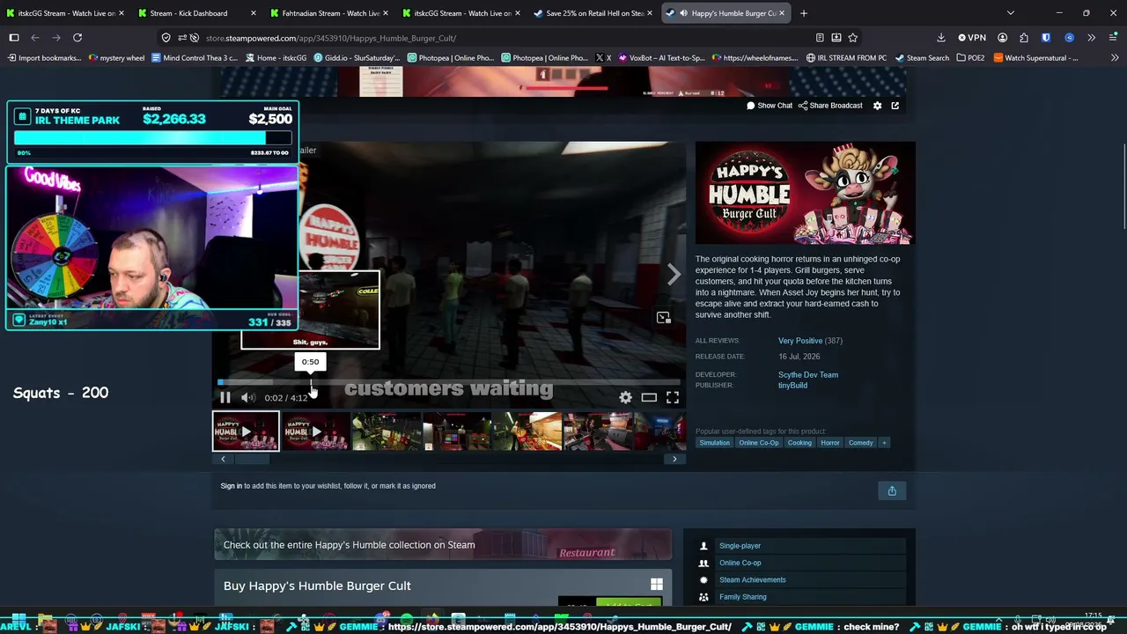
Task: Open the tinyBuild publisher page
Action: pos(792,386)
